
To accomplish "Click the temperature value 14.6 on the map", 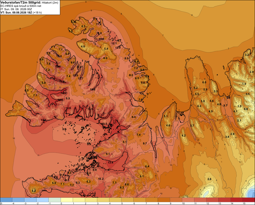I will [x=68, y=108].
